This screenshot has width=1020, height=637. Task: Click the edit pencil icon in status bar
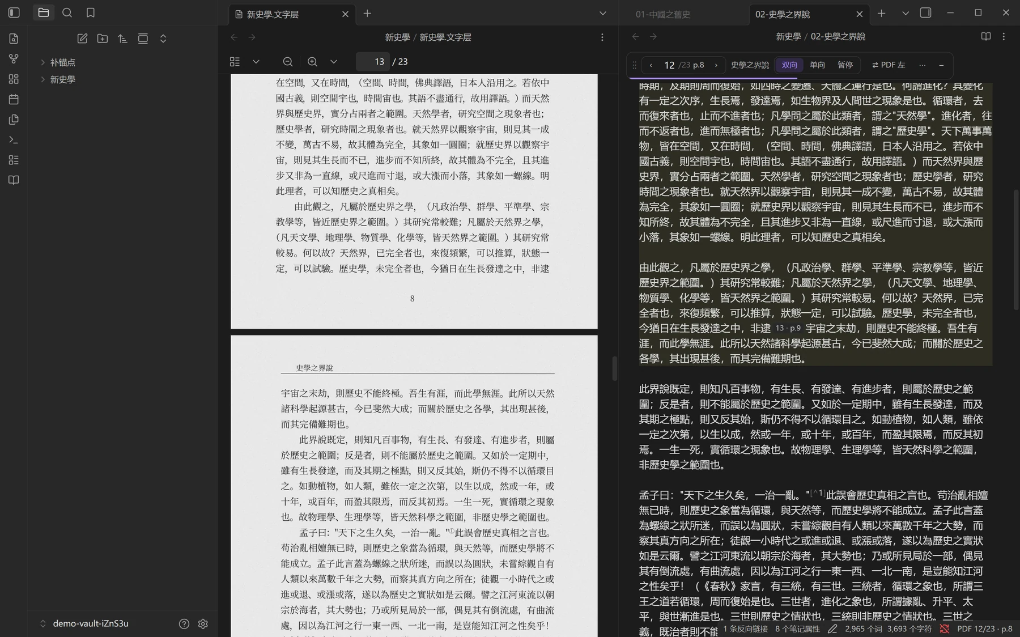pos(832,628)
